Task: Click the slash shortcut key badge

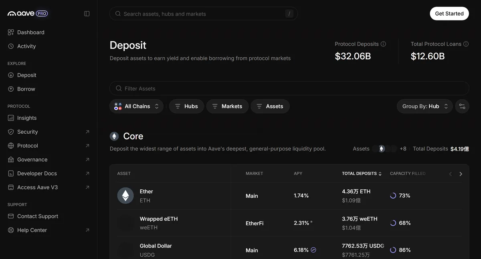Action: 289,14
